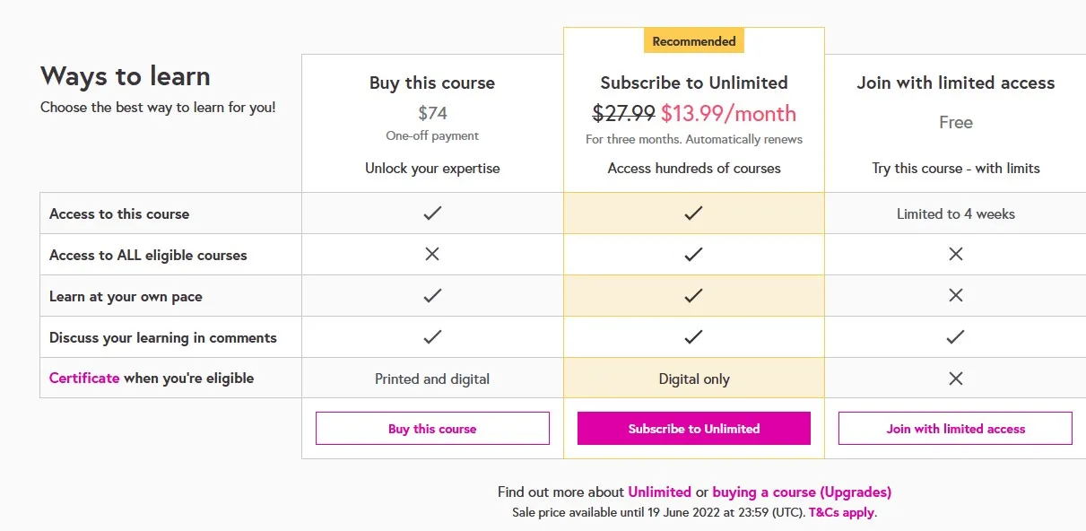Click the Buy this course button
This screenshot has height=531, width=1086.
432,429
